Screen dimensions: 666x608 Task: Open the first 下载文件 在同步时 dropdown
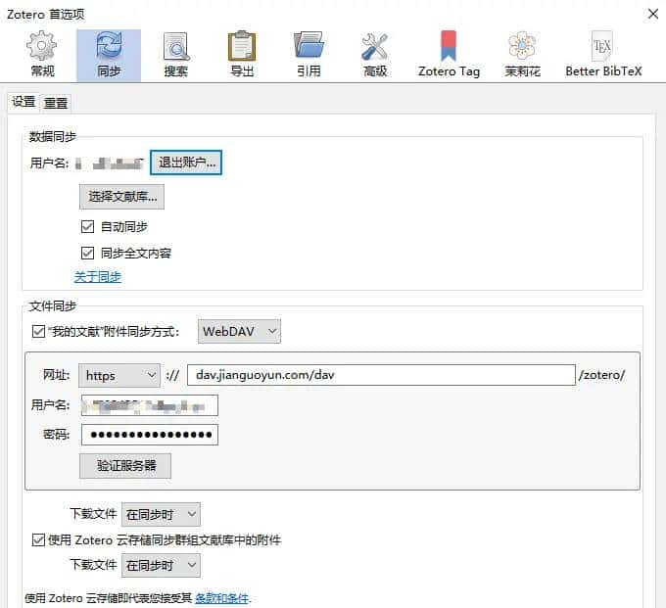tap(161, 515)
